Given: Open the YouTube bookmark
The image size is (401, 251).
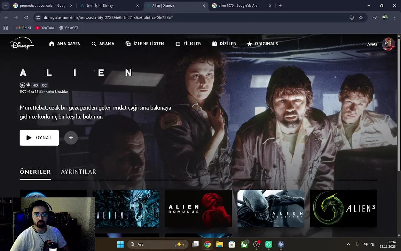Looking at the screenshot, I should tap(45, 28).
